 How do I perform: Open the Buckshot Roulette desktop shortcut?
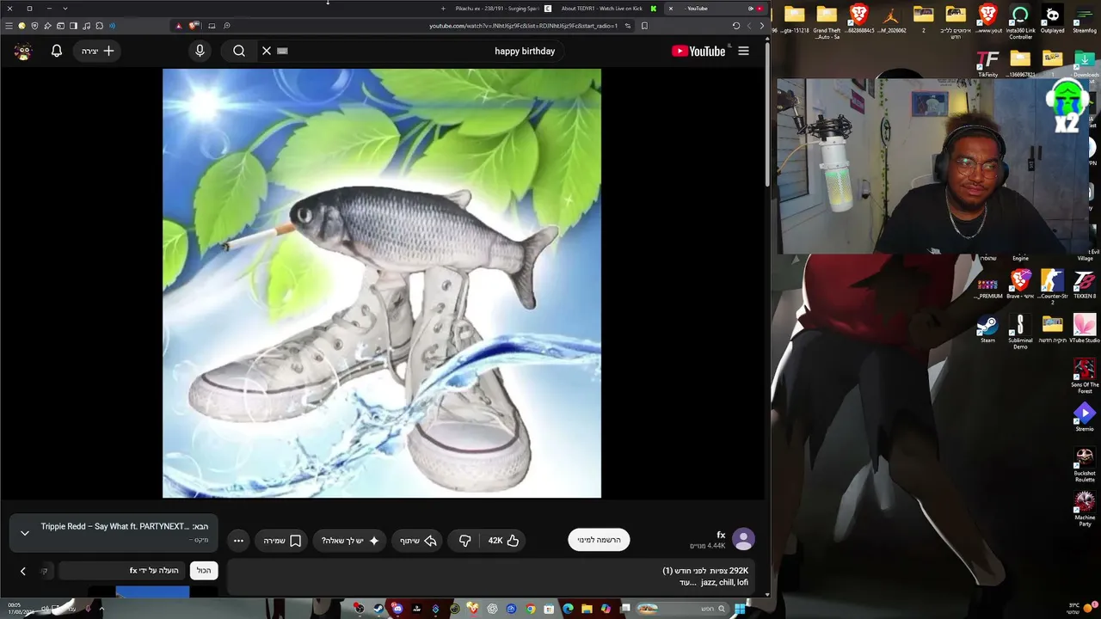(1085, 465)
